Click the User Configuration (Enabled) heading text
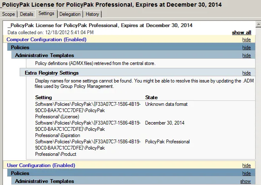Image resolution: width=261 pixels, height=185 pixels. click(x=41, y=165)
